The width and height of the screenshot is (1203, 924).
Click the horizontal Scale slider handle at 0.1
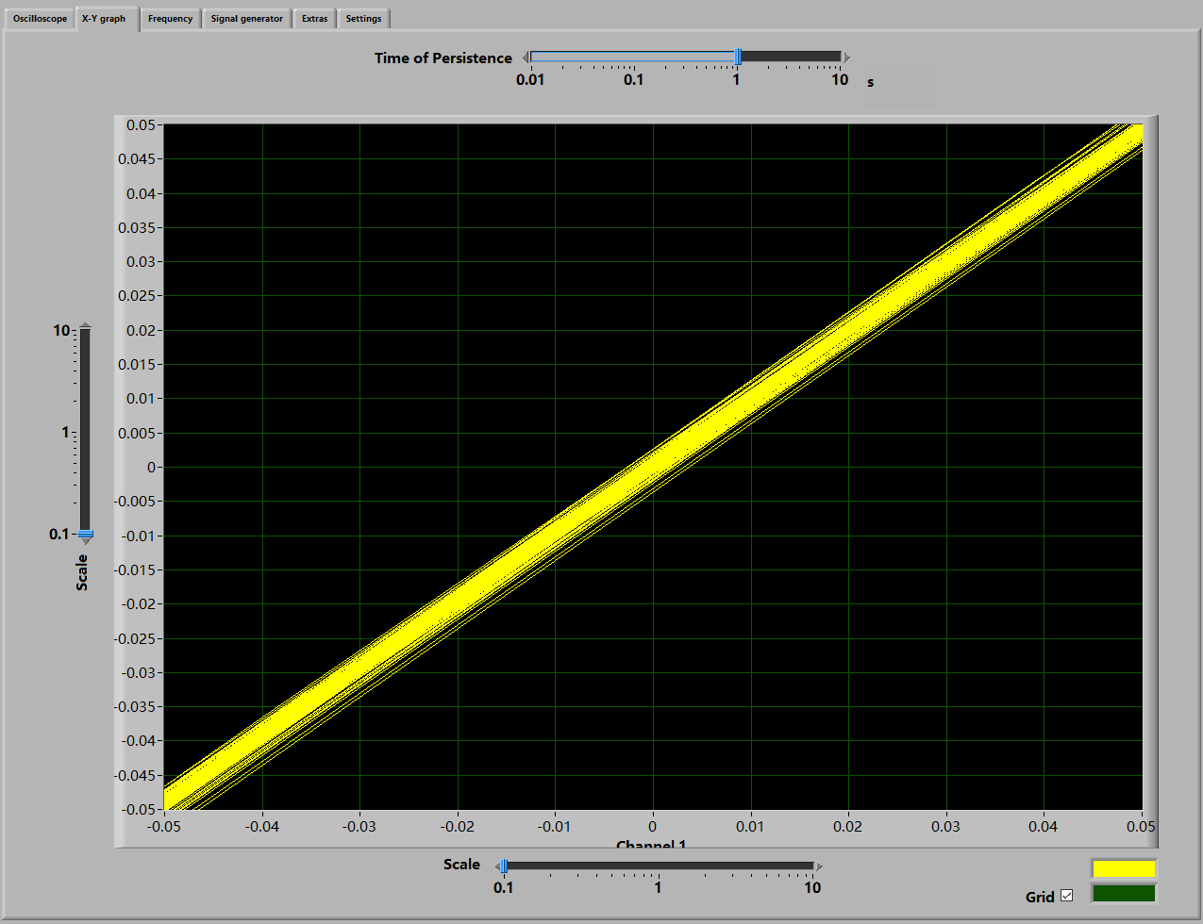point(505,866)
